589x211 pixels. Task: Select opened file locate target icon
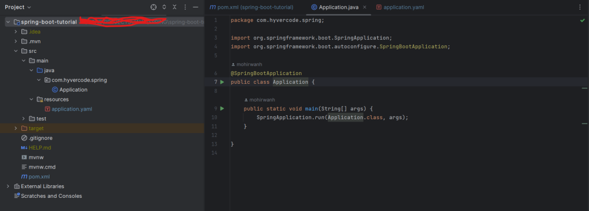tap(153, 7)
